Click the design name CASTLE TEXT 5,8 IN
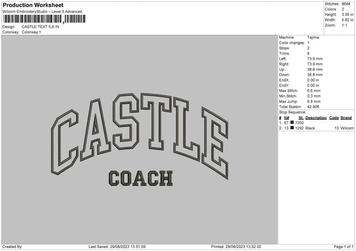This screenshot has height=251, width=356. (x=40, y=27)
